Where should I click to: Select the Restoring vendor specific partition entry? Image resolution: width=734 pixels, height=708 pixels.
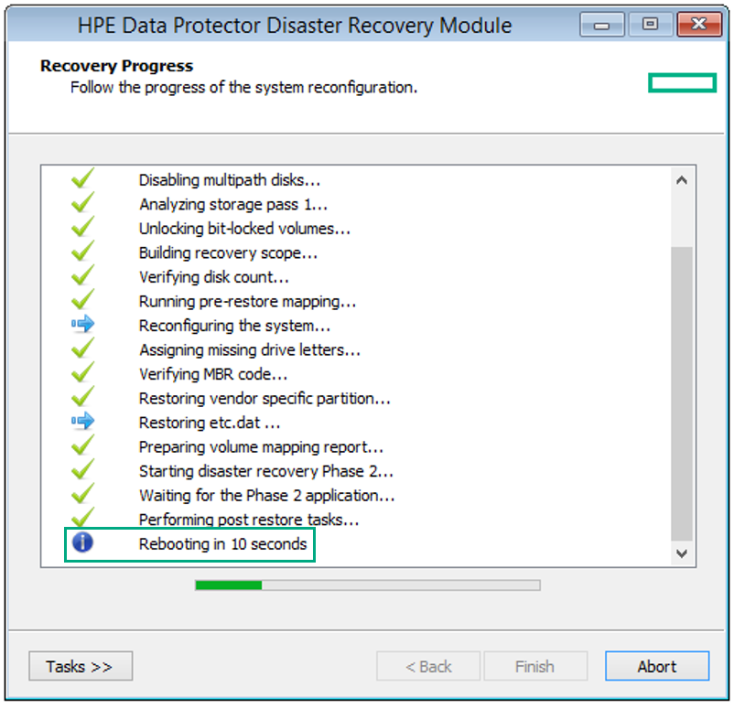click(x=264, y=399)
